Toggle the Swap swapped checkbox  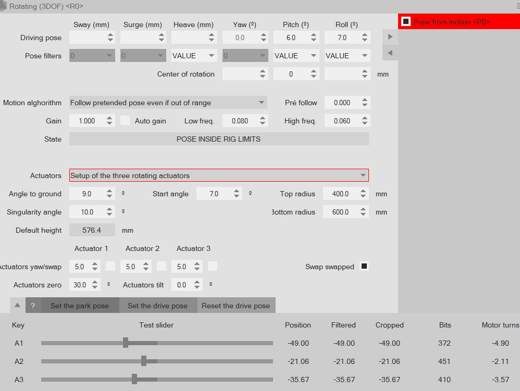click(364, 267)
